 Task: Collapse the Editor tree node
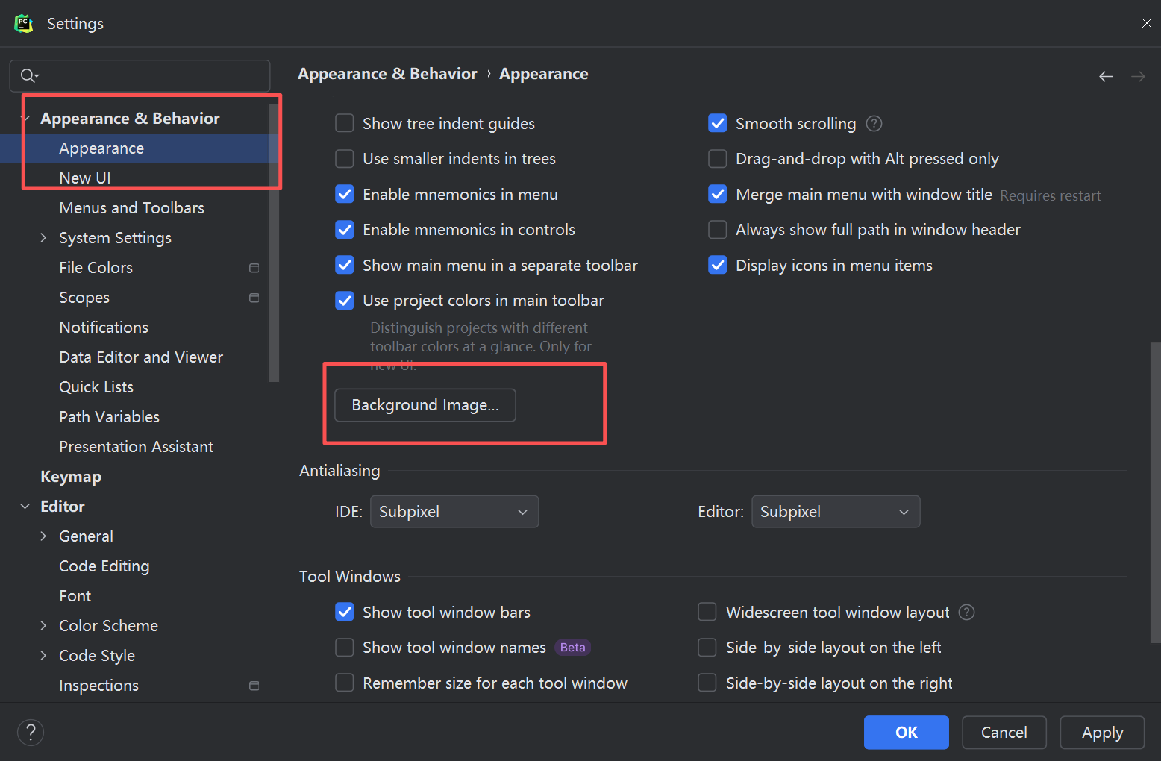(x=25, y=507)
